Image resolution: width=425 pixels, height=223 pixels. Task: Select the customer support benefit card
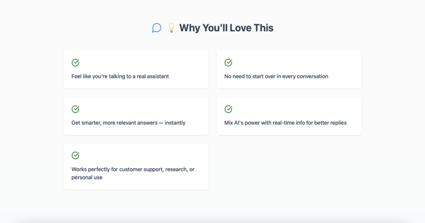click(136, 167)
